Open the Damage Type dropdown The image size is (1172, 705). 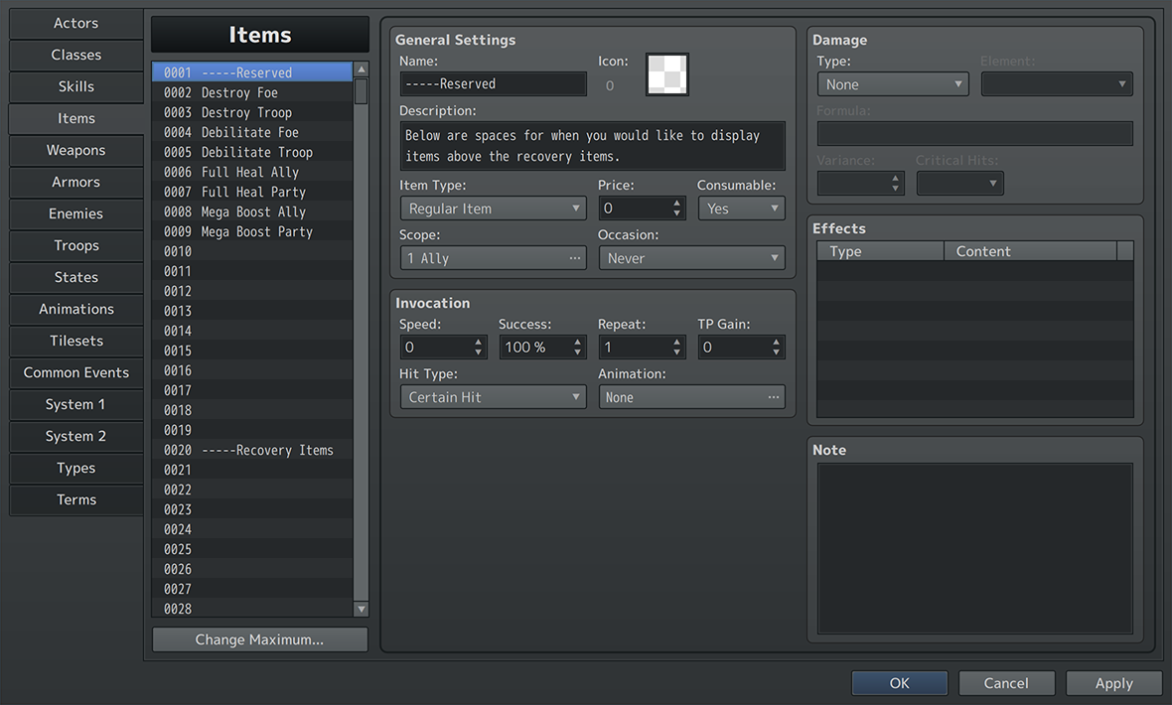pyautogui.click(x=892, y=84)
